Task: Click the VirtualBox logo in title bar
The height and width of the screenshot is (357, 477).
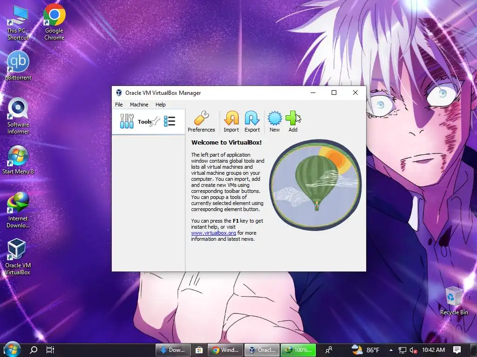Action: [x=119, y=93]
